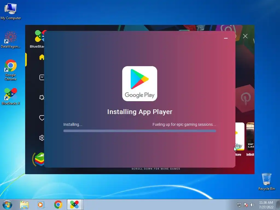Open the store bag icon in BlueStacks sidebar
Viewport: 280px width, 210px height.
click(42, 77)
